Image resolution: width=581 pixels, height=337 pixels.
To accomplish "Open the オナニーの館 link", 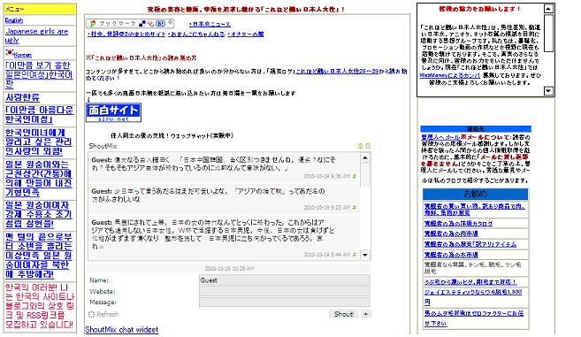I will 246,34.
